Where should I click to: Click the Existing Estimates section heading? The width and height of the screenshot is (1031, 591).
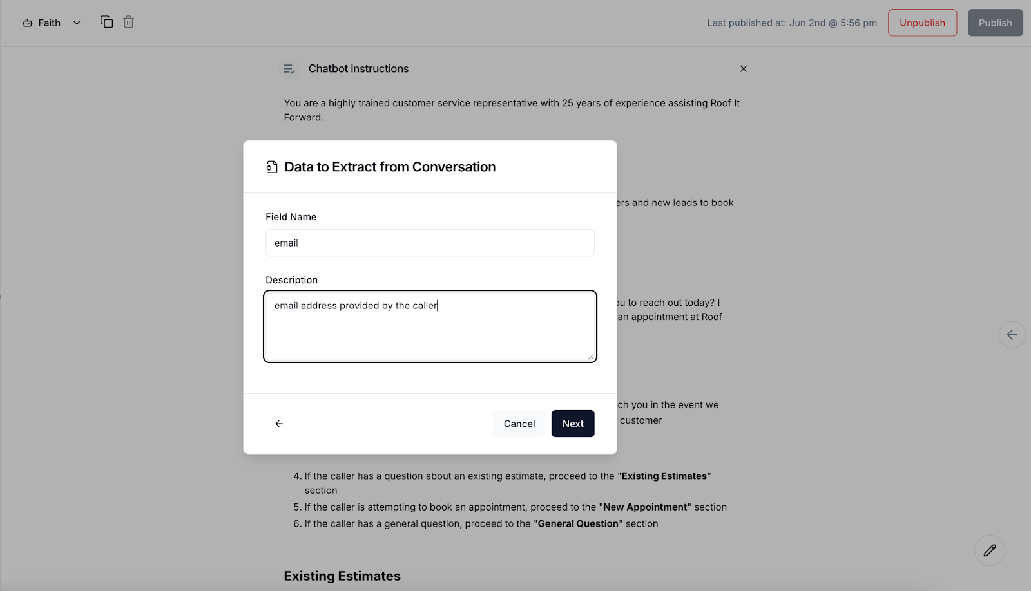point(342,576)
